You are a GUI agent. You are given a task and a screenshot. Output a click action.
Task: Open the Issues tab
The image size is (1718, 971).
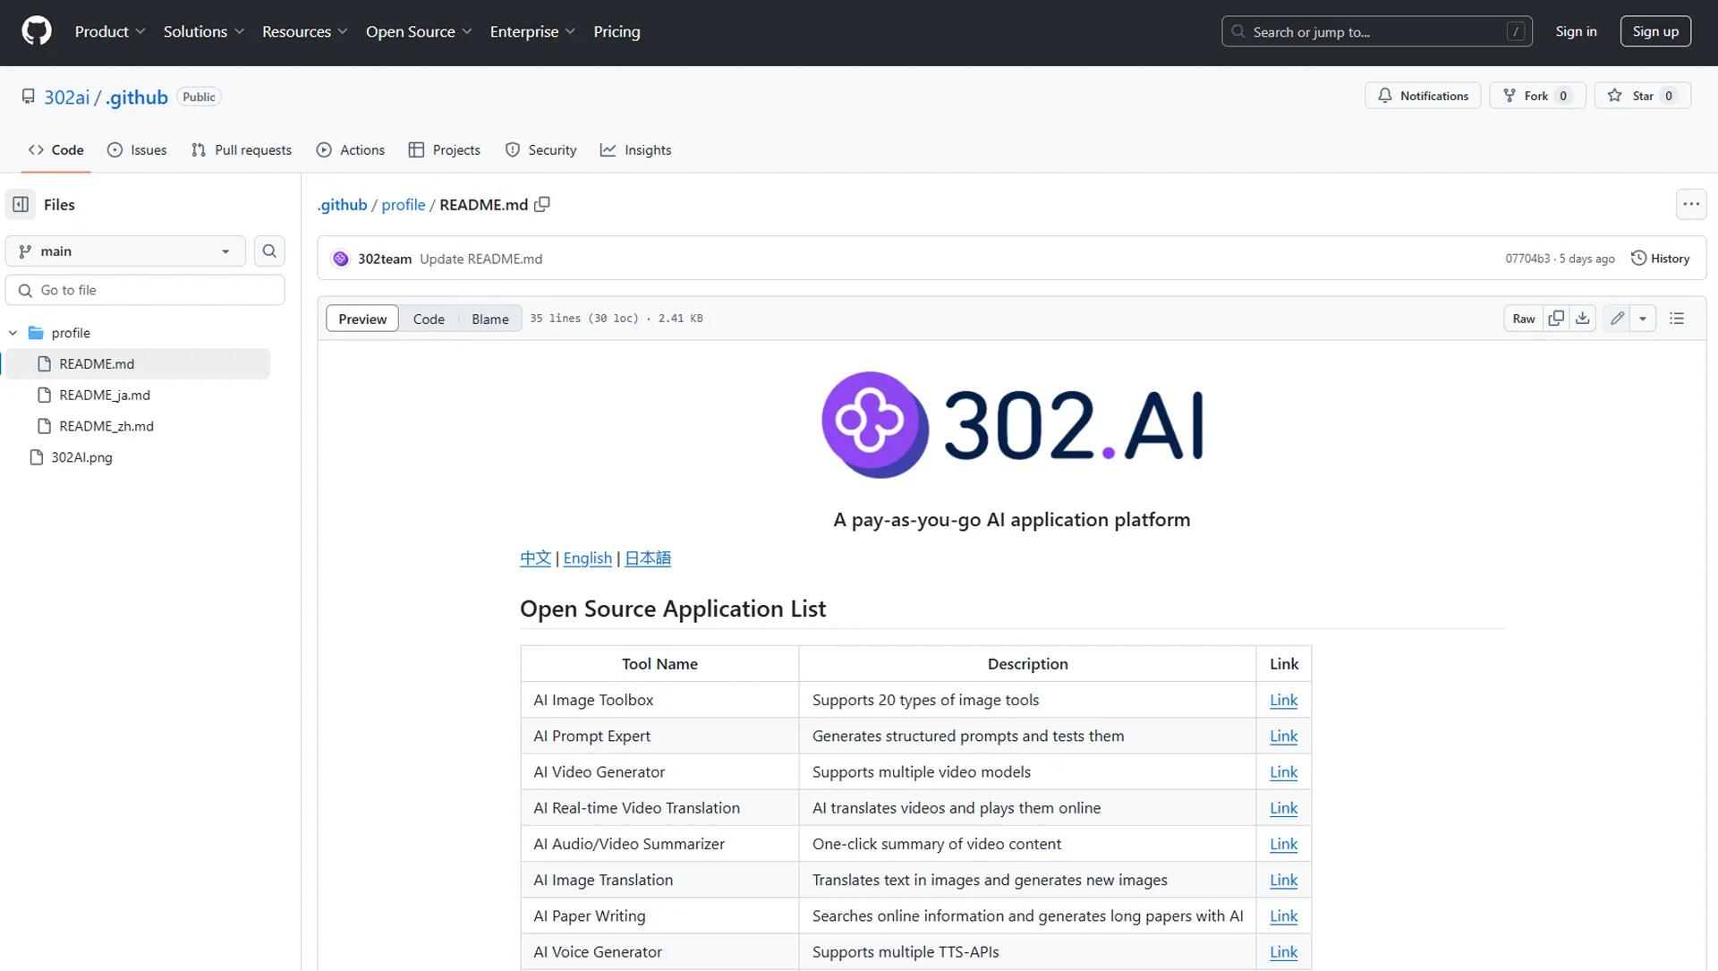[x=137, y=150]
